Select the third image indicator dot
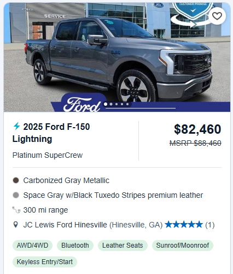233x274 pixels. click(116, 104)
